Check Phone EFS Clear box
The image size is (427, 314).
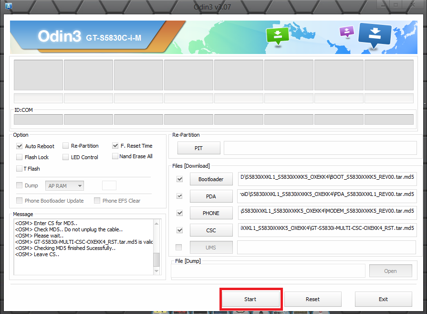coord(97,201)
